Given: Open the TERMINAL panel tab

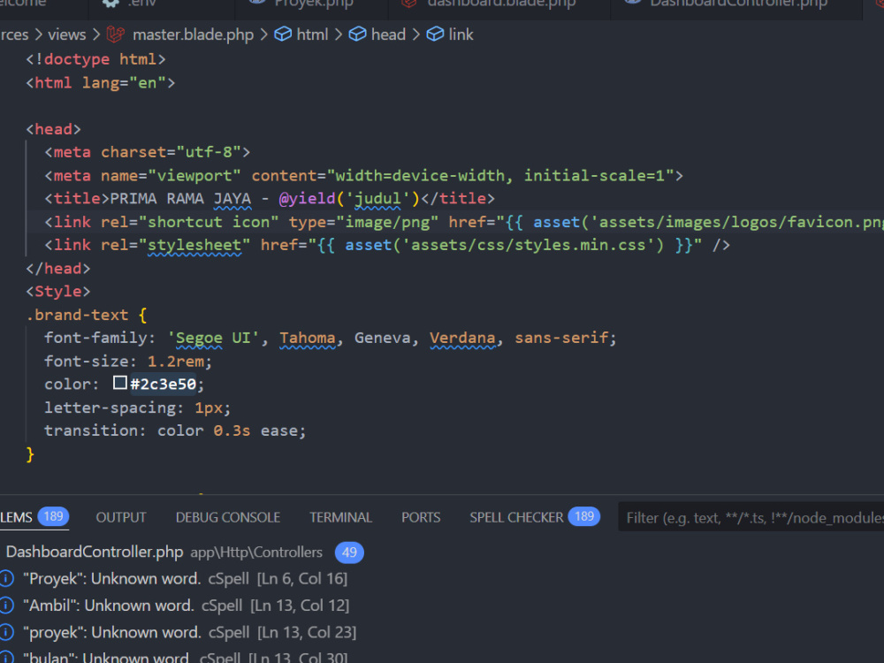Looking at the screenshot, I should click(340, 517).
